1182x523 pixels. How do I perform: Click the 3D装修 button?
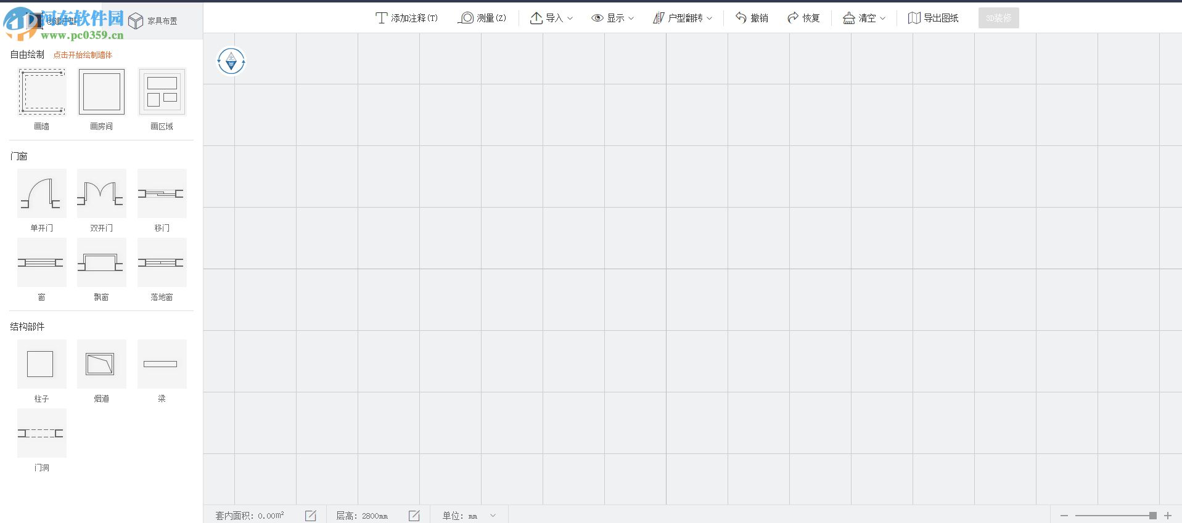[998, 18]
